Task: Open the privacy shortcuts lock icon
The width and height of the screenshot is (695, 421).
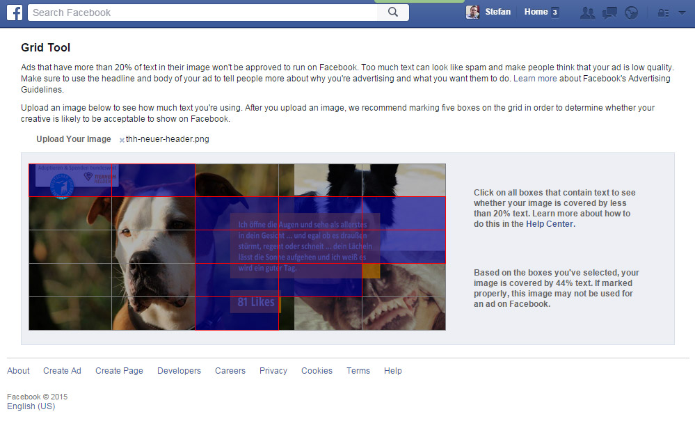Action: 663,13
